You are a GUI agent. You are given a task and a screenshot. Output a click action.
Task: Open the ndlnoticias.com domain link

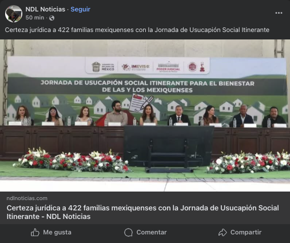pyautogui.click(x=27, y=198)
